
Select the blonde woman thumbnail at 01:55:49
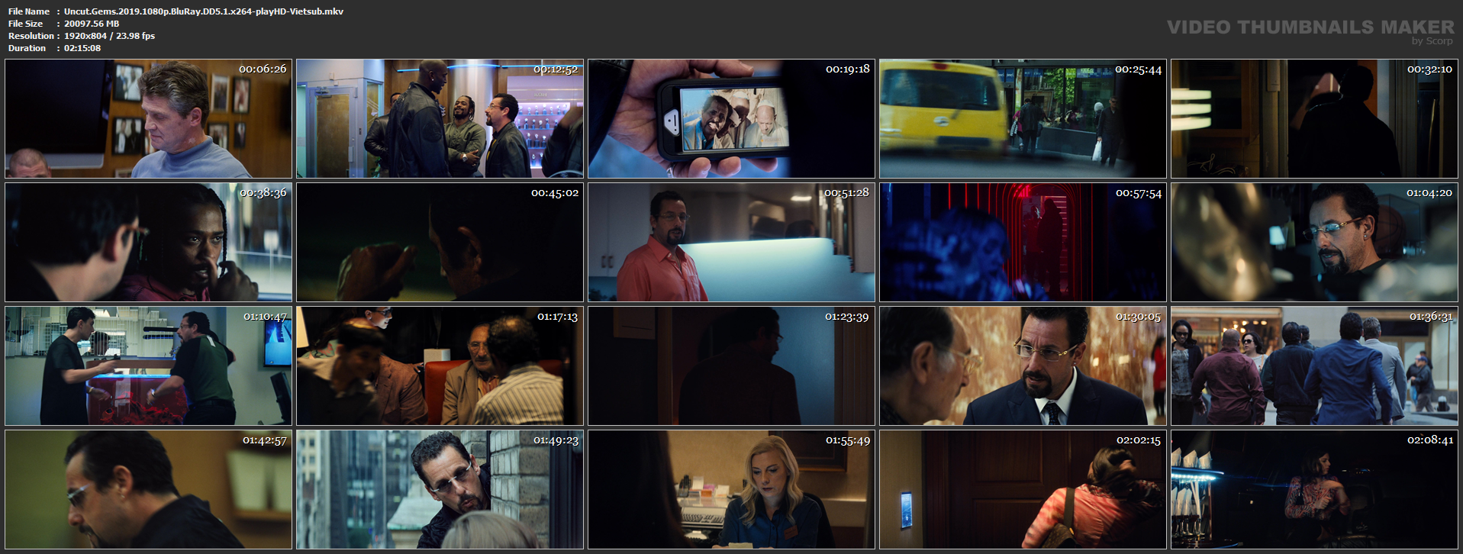pos(732,490)
